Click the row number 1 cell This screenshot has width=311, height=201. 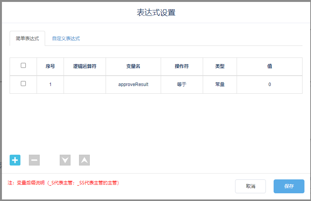pos(50,84)
